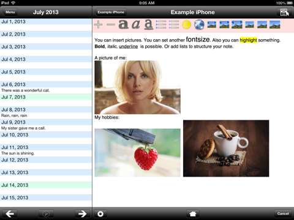Highlight text with the yellow circle
Screen dimensions: 294x220
(186, 24)
